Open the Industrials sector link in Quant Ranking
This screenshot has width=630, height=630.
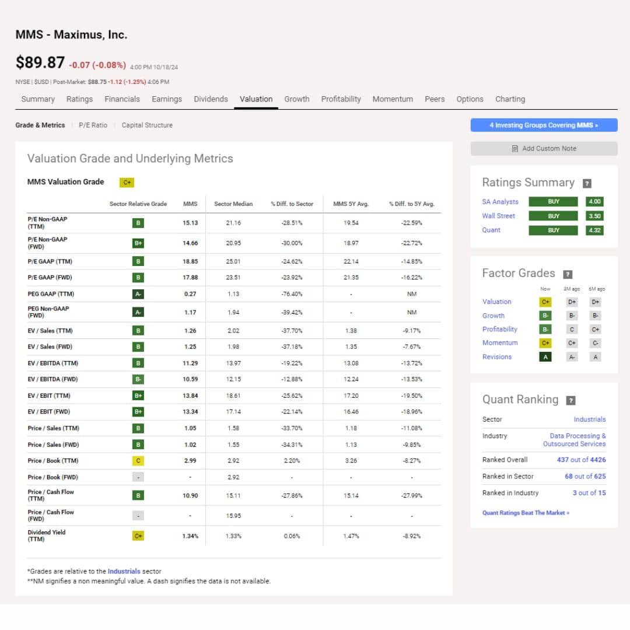pyautogui.click(x=589, y=419)
